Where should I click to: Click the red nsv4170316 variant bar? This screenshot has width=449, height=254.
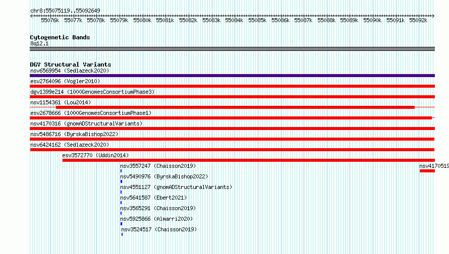pos(232,129)
